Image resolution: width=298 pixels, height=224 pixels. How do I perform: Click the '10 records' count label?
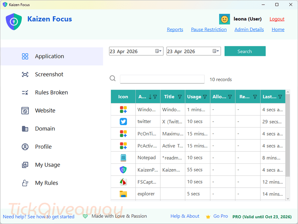click(221, 80)
